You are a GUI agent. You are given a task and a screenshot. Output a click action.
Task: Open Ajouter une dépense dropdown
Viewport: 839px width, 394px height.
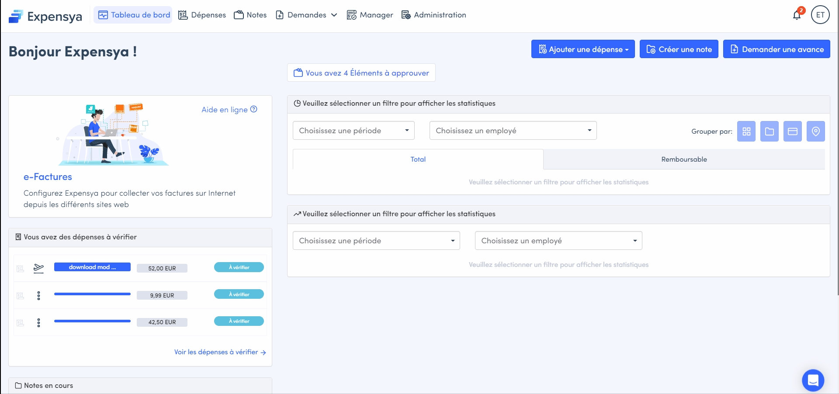pyautogui.click(x=583, y=49)
